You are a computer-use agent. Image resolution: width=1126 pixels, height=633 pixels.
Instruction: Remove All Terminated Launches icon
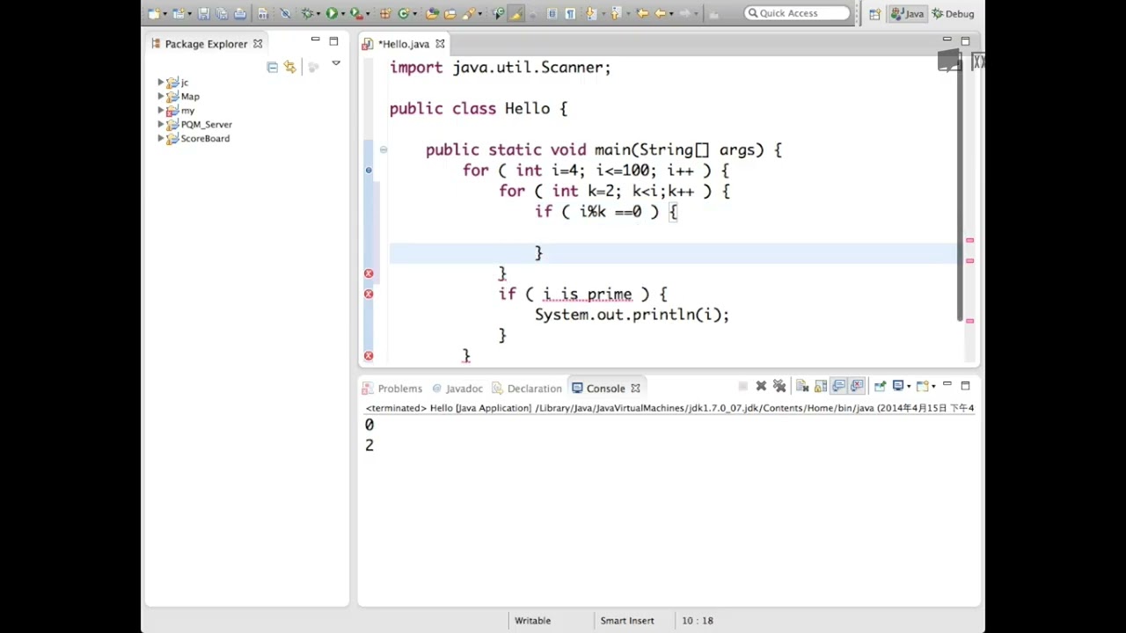click(x=779, y=386)
